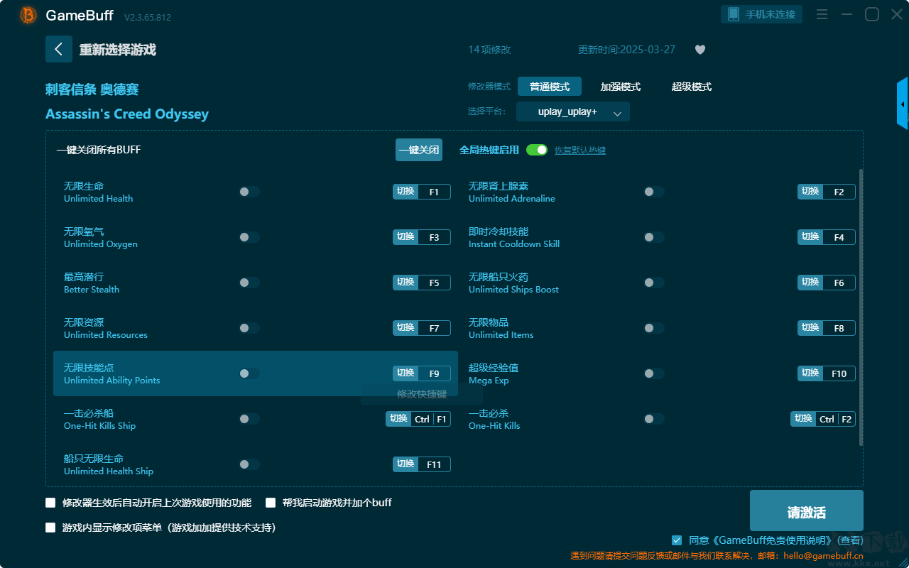Click the 一键关闭 button

tap(419, 150)
